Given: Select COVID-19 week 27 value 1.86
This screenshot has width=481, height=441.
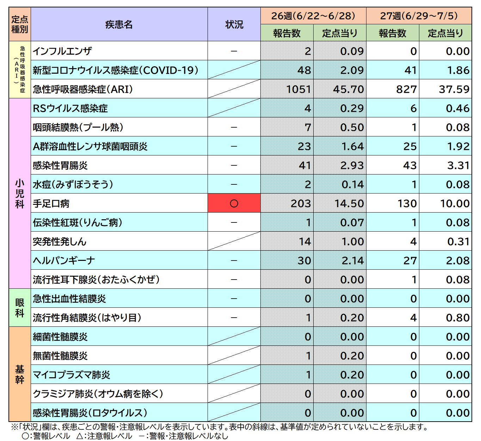Looking at the screenshot, I should tap(458, 70).
